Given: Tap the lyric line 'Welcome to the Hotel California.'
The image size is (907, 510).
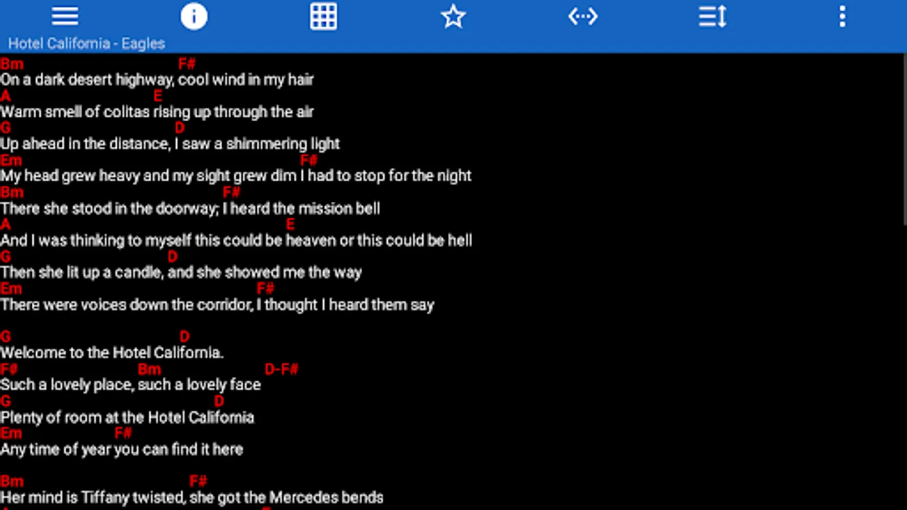Looking at the screenshot, I should coord(112,352).
